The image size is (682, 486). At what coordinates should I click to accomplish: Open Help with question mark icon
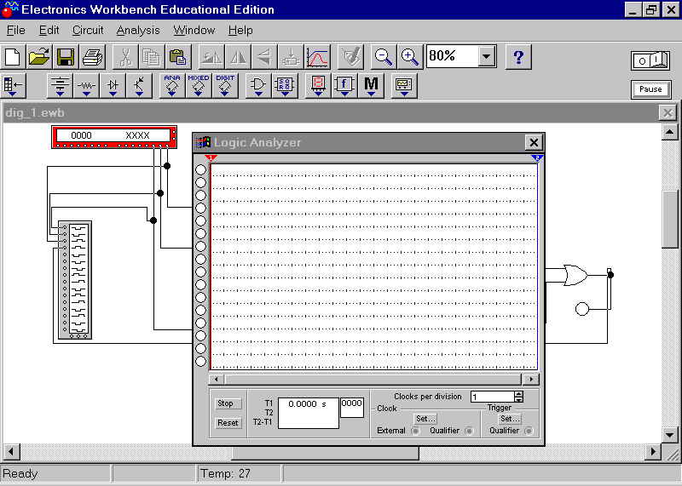[518, 57]
